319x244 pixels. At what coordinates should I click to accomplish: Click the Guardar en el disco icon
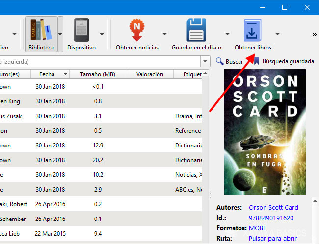pyautogui.click(x=196, y=30)
